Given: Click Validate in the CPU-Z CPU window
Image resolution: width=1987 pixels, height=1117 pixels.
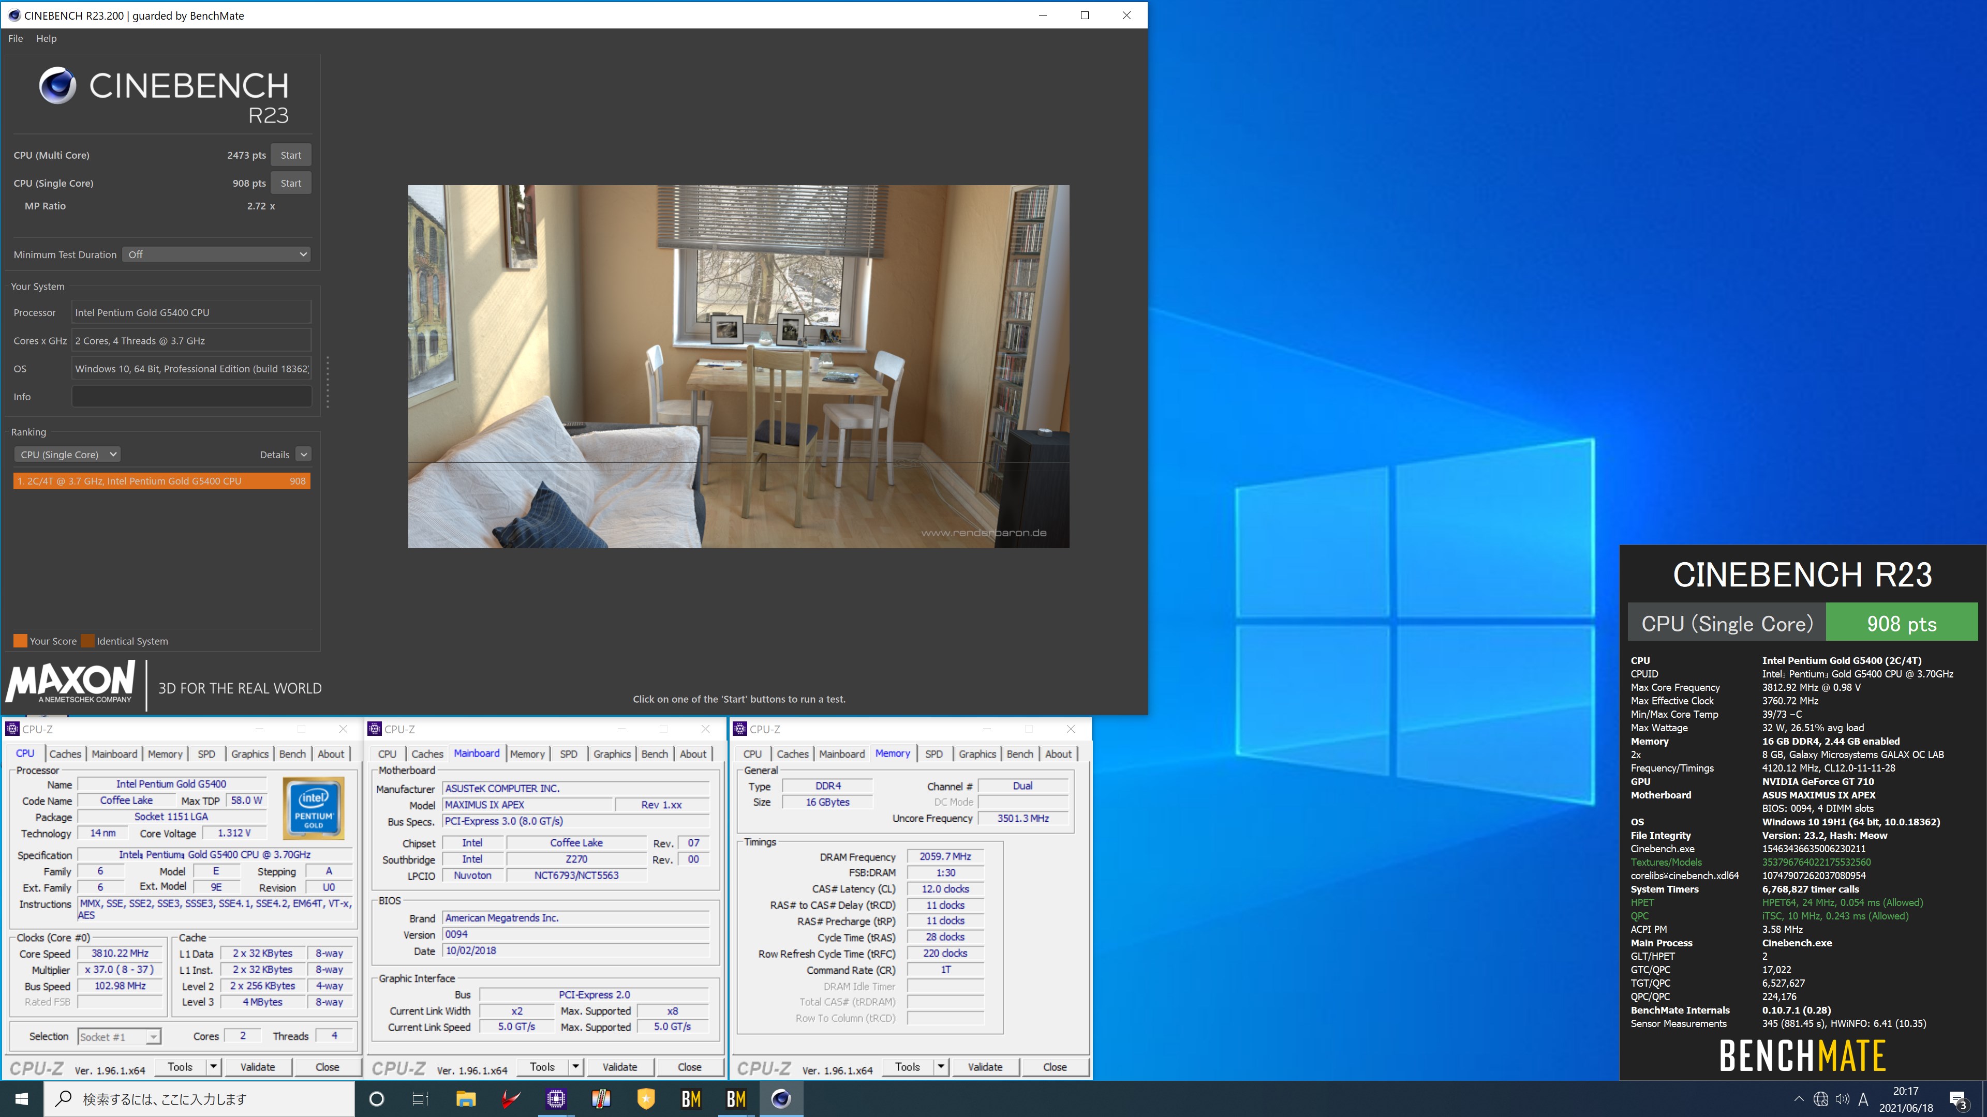Looking at the screenshot, I should (258, 1067).
